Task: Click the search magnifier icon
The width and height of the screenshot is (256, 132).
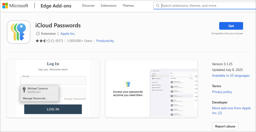Action: point(157,6)
